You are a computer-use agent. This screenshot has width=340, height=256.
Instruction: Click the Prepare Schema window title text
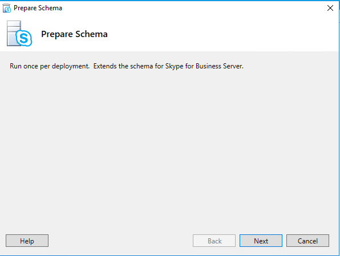click(x=38, y=8)
